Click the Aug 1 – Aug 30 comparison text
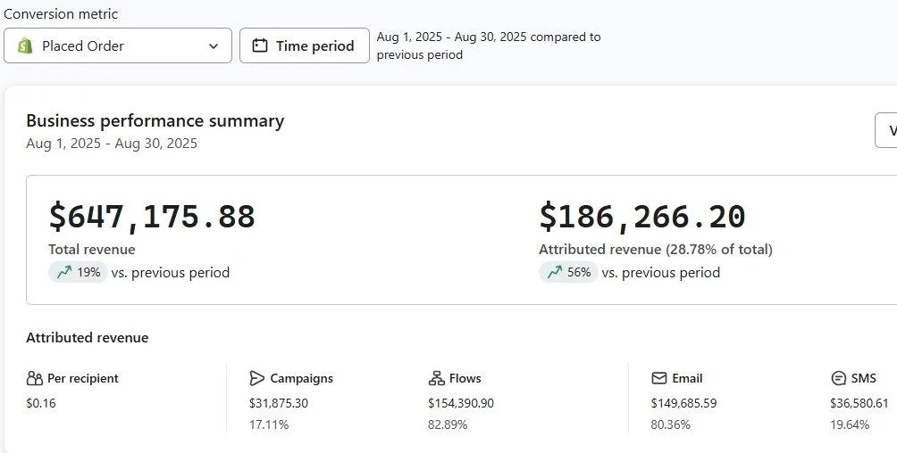This screenshot has width=897, height=453. 489,45
